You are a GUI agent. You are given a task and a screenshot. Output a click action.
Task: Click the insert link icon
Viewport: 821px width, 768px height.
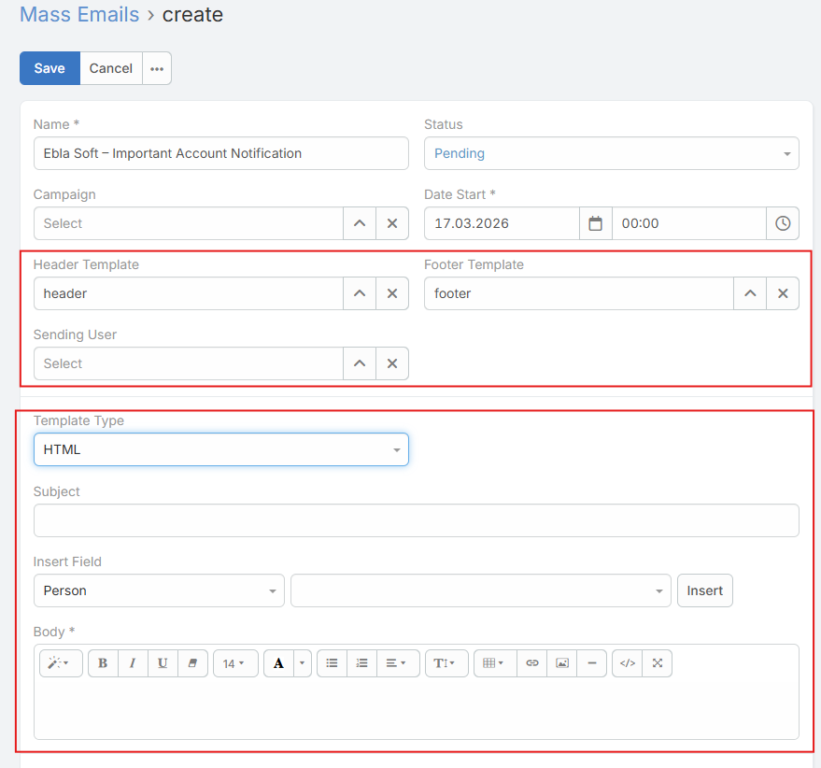coord(532,663)
